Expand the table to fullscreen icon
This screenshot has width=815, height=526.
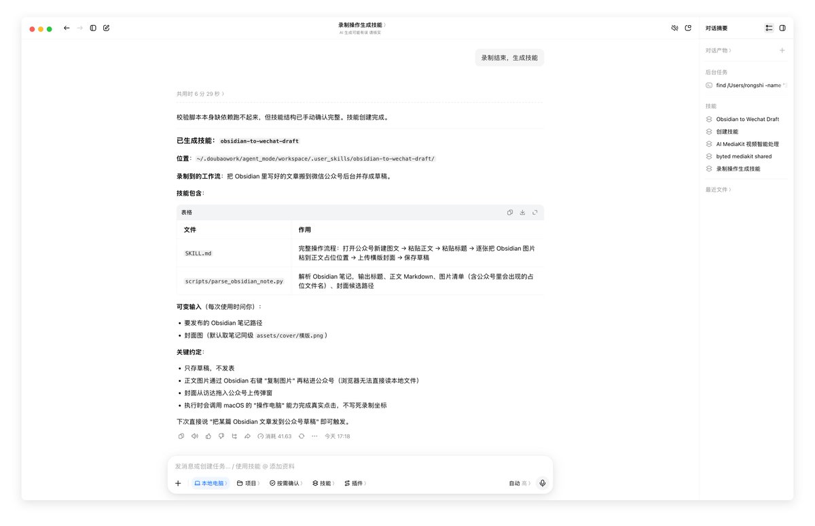(535, 212)
